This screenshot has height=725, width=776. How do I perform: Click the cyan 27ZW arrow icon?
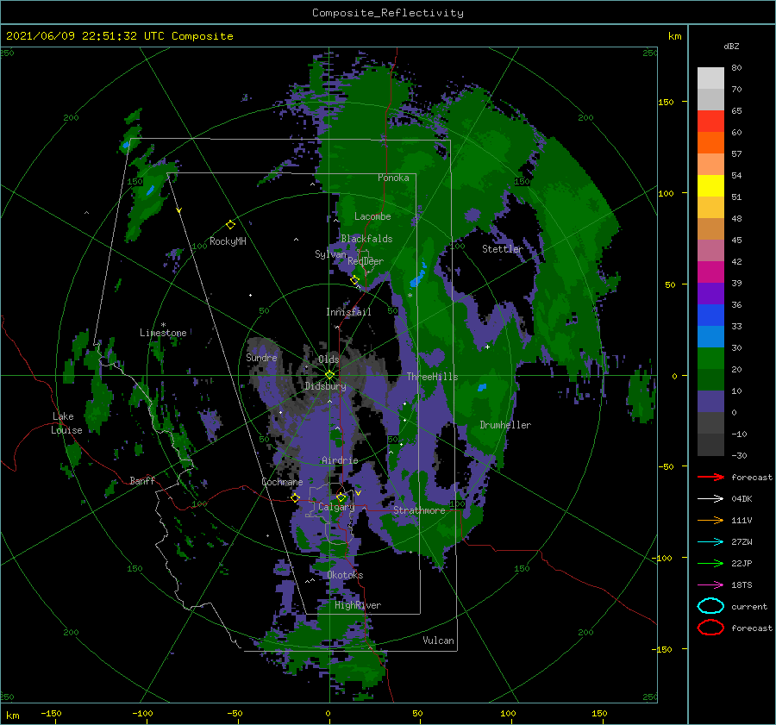click(x=710, y=542)
